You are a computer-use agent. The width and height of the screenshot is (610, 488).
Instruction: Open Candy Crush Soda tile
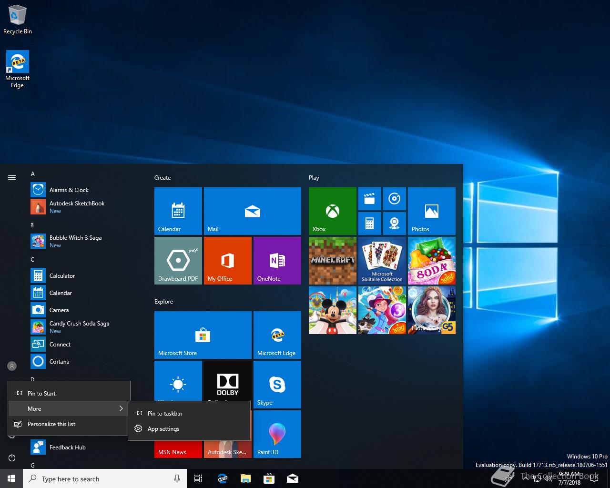[x=432, y=261]
